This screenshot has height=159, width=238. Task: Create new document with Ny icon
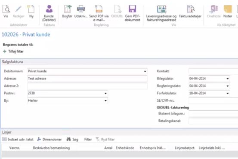pyautogui.click(x=31, y=9)
